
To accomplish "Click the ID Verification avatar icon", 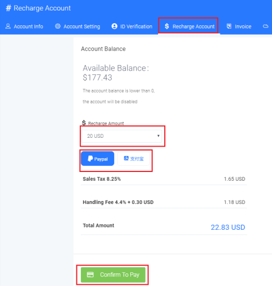I will point(114,26).
